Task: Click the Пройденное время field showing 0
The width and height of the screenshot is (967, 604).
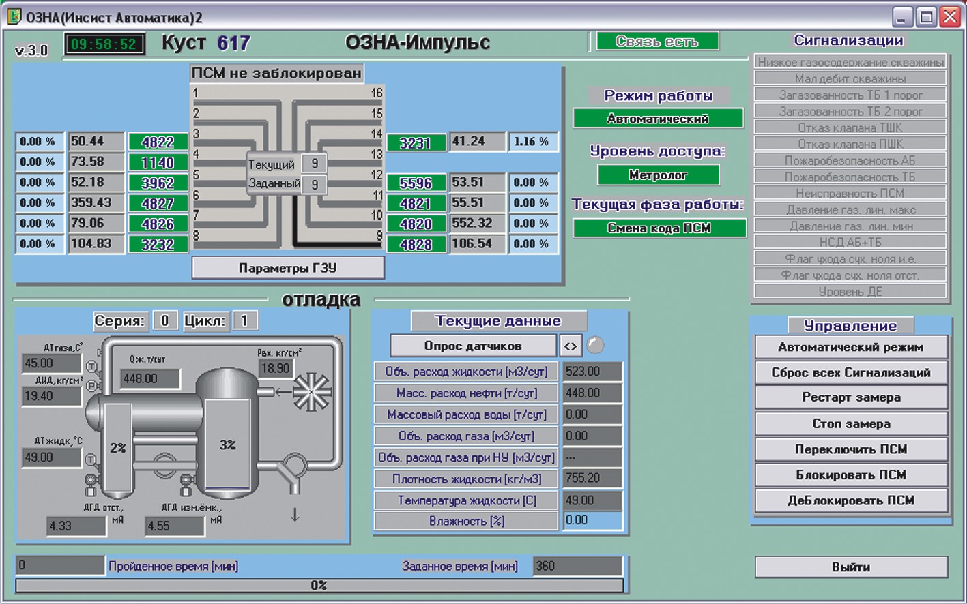Action: [61, 565]
